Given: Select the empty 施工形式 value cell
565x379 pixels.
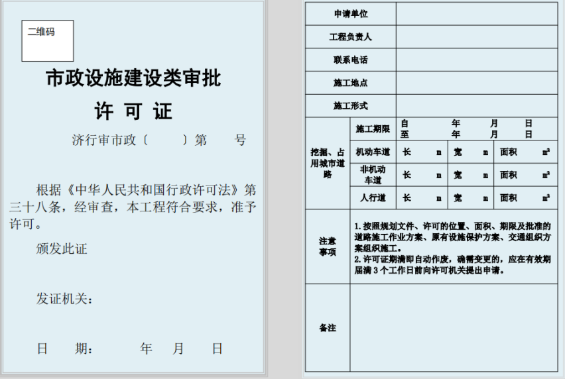Looking at the screenshot, I should (x=476, y=106).
